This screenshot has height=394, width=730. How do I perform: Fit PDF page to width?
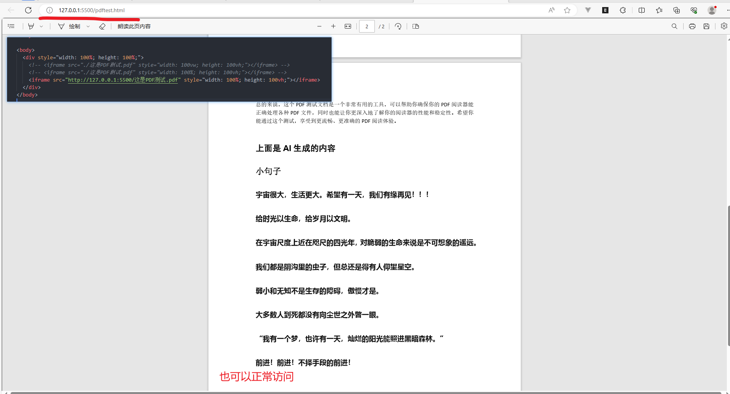tap(348, 26)
